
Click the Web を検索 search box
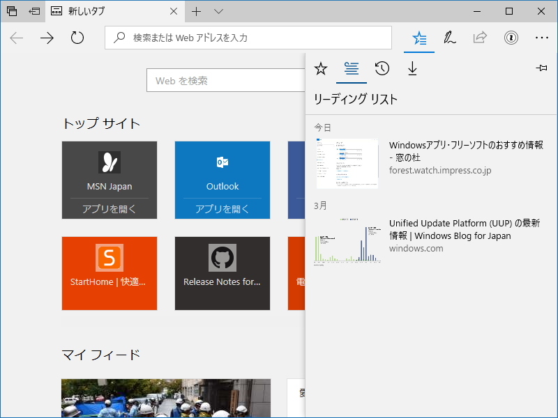coord(223,80)
